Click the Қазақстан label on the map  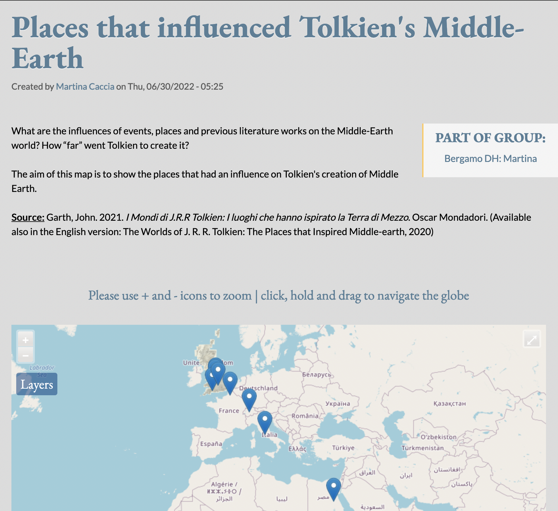pyautogui.click(x=450, y=404)
